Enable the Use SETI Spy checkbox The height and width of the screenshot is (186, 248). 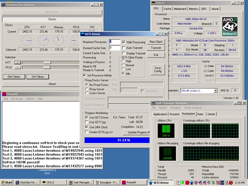pyautogui.click(x=87, y=122)
